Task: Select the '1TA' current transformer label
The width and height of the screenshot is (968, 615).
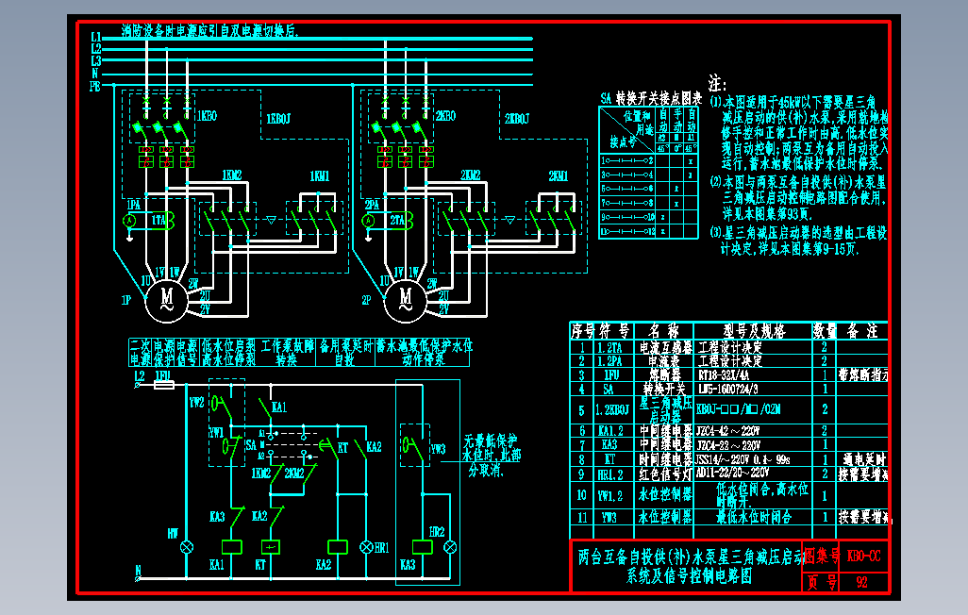Action: 159,220
